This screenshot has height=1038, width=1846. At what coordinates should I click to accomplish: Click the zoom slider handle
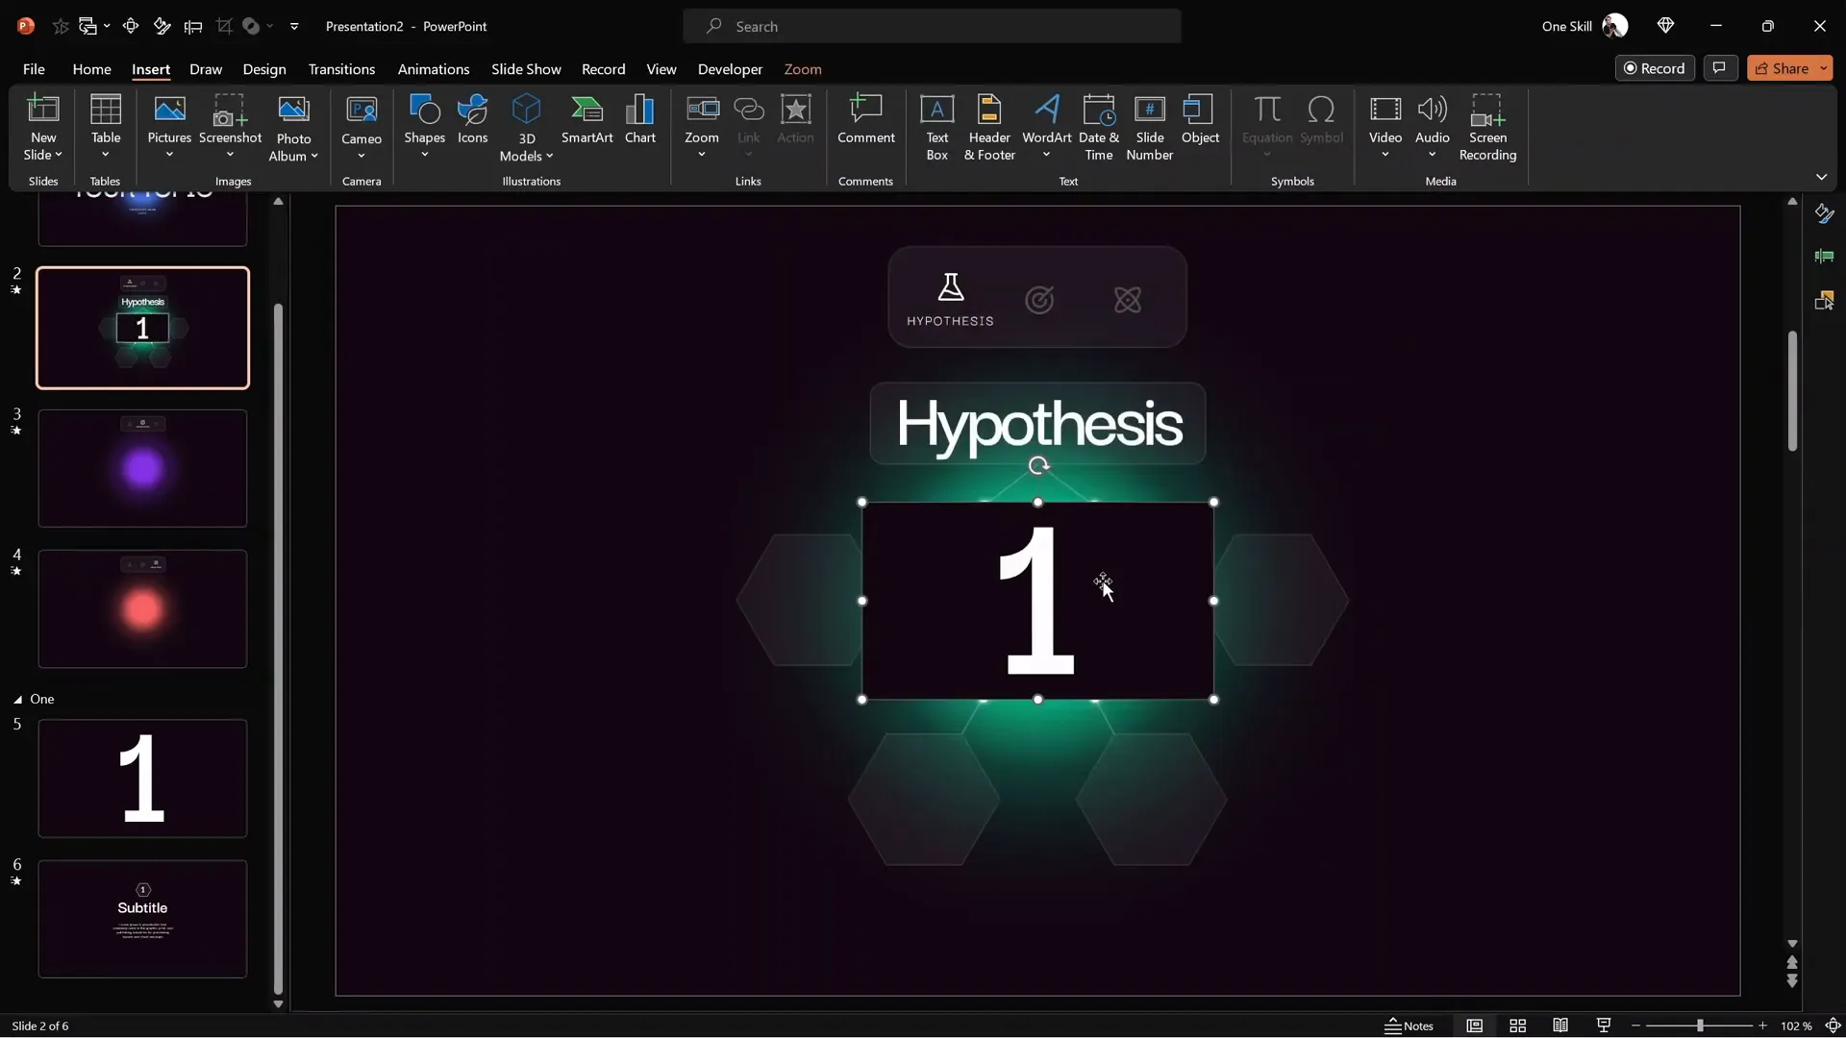1700,1026
